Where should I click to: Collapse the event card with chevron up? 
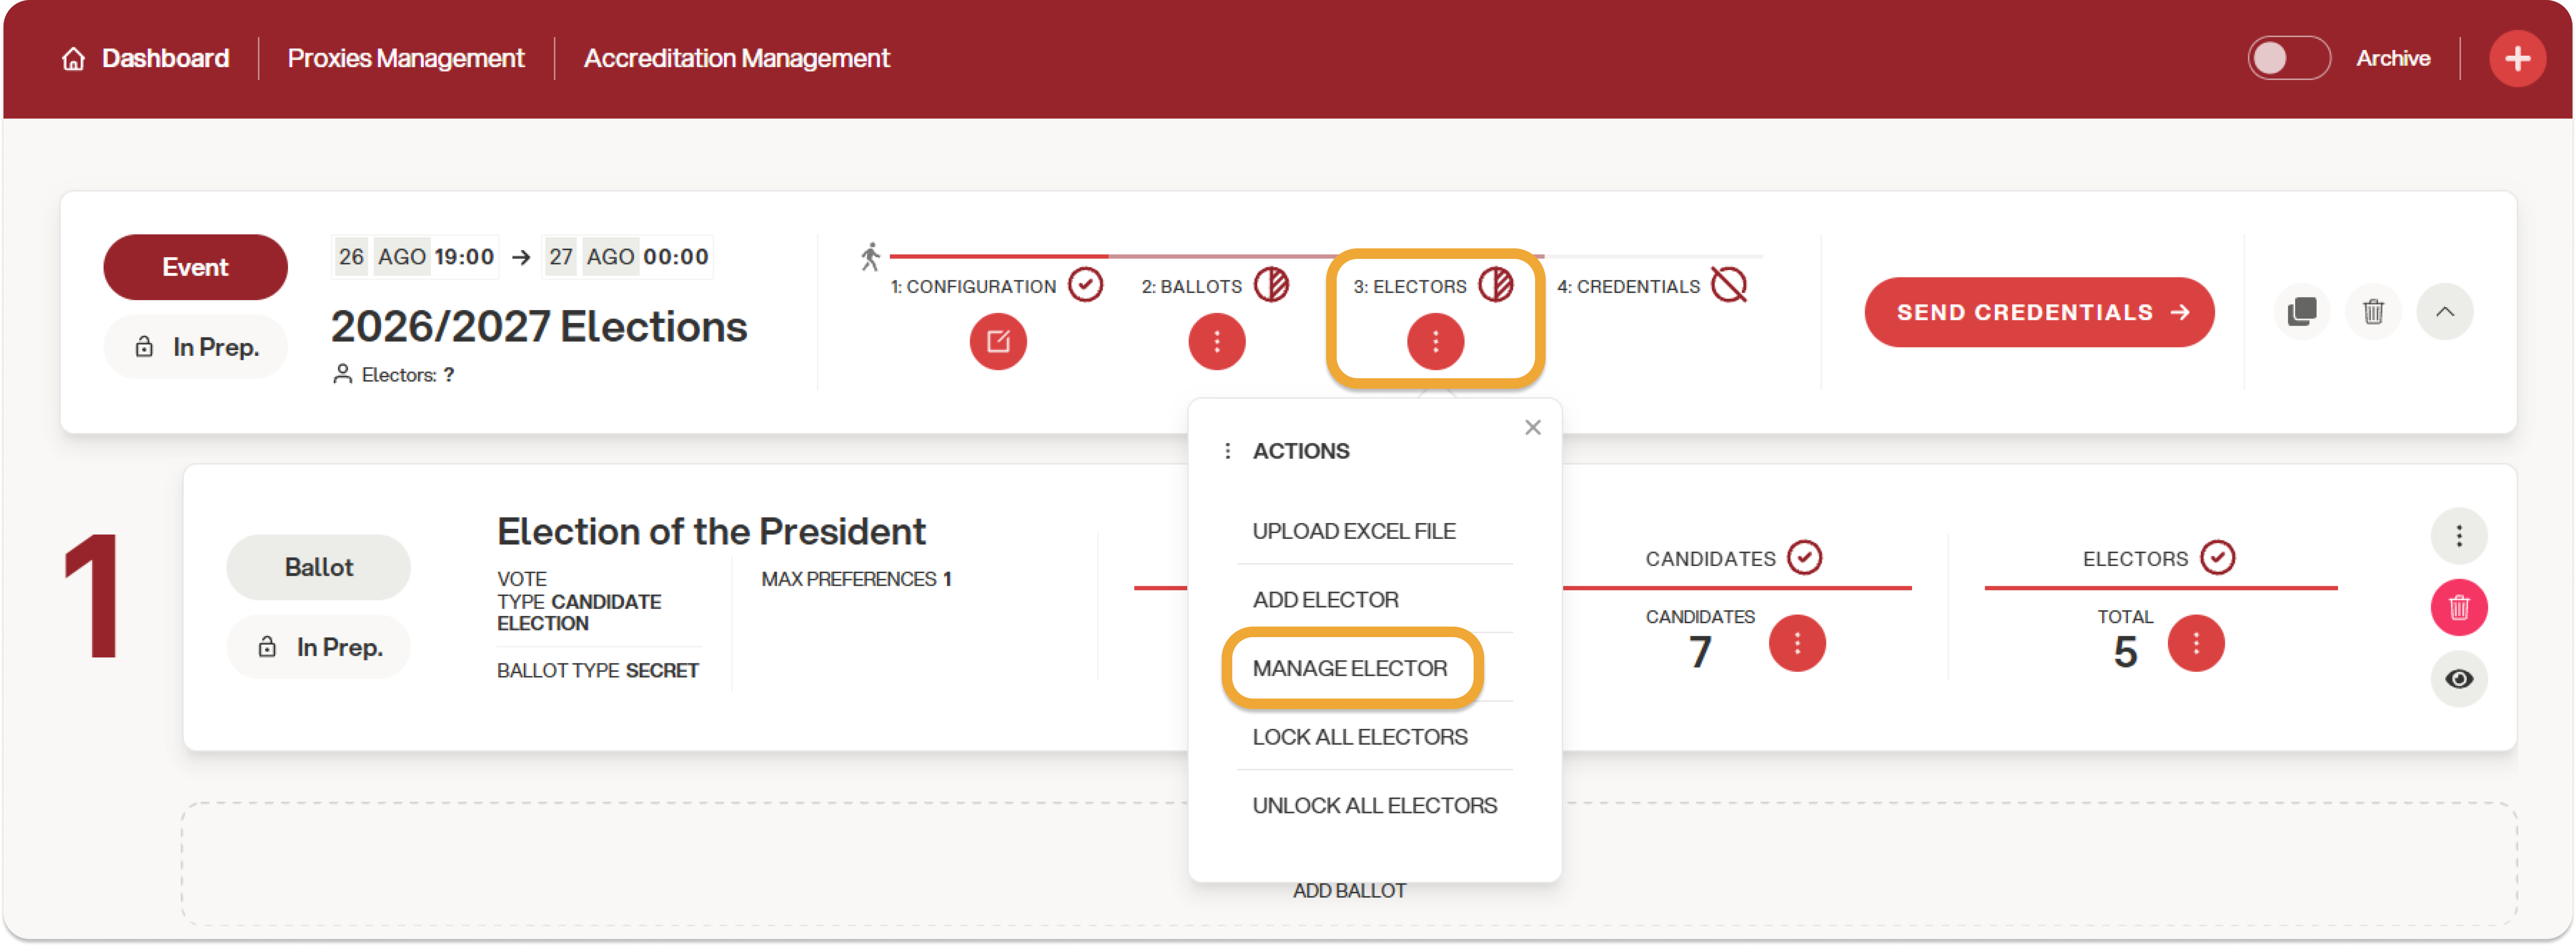click(x=2444, y=312)
